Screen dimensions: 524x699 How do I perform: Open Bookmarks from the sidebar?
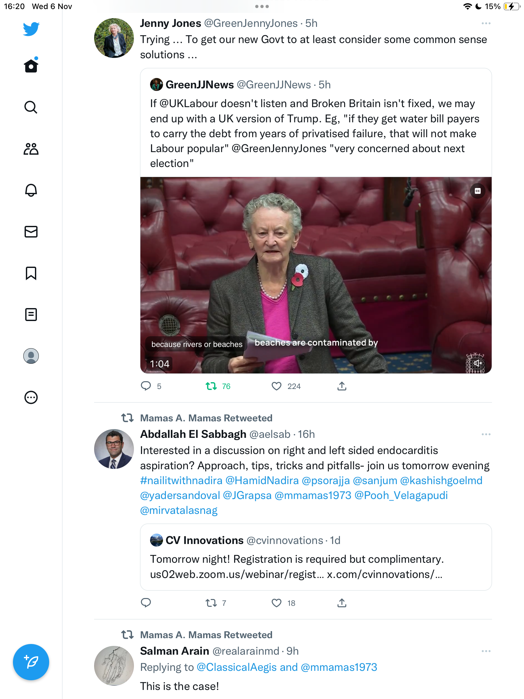click(x=31, y=273)
